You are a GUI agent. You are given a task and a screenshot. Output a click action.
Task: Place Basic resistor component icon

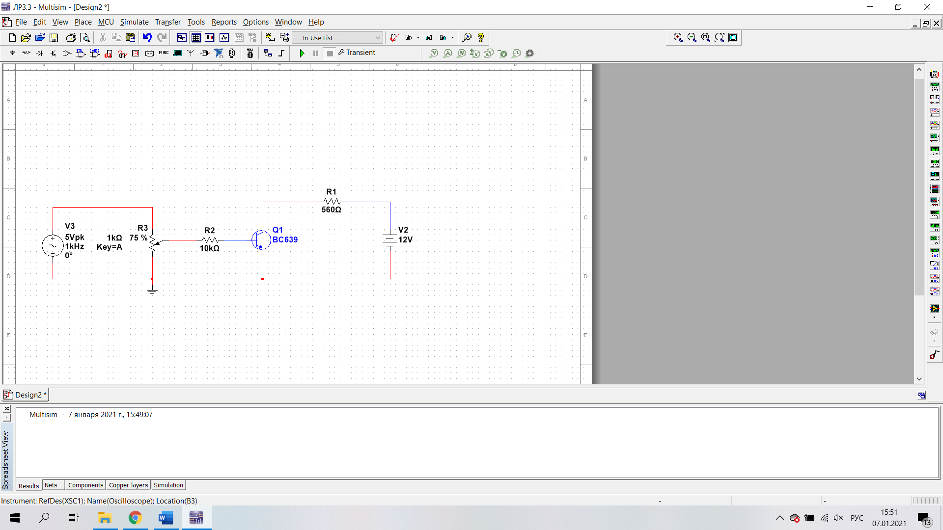[x=26, y=53]
